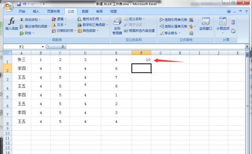Open Calculation Options dropdown
Image resolution: width=252 pixels, height=154 pixels.
[x=223, y=25]
